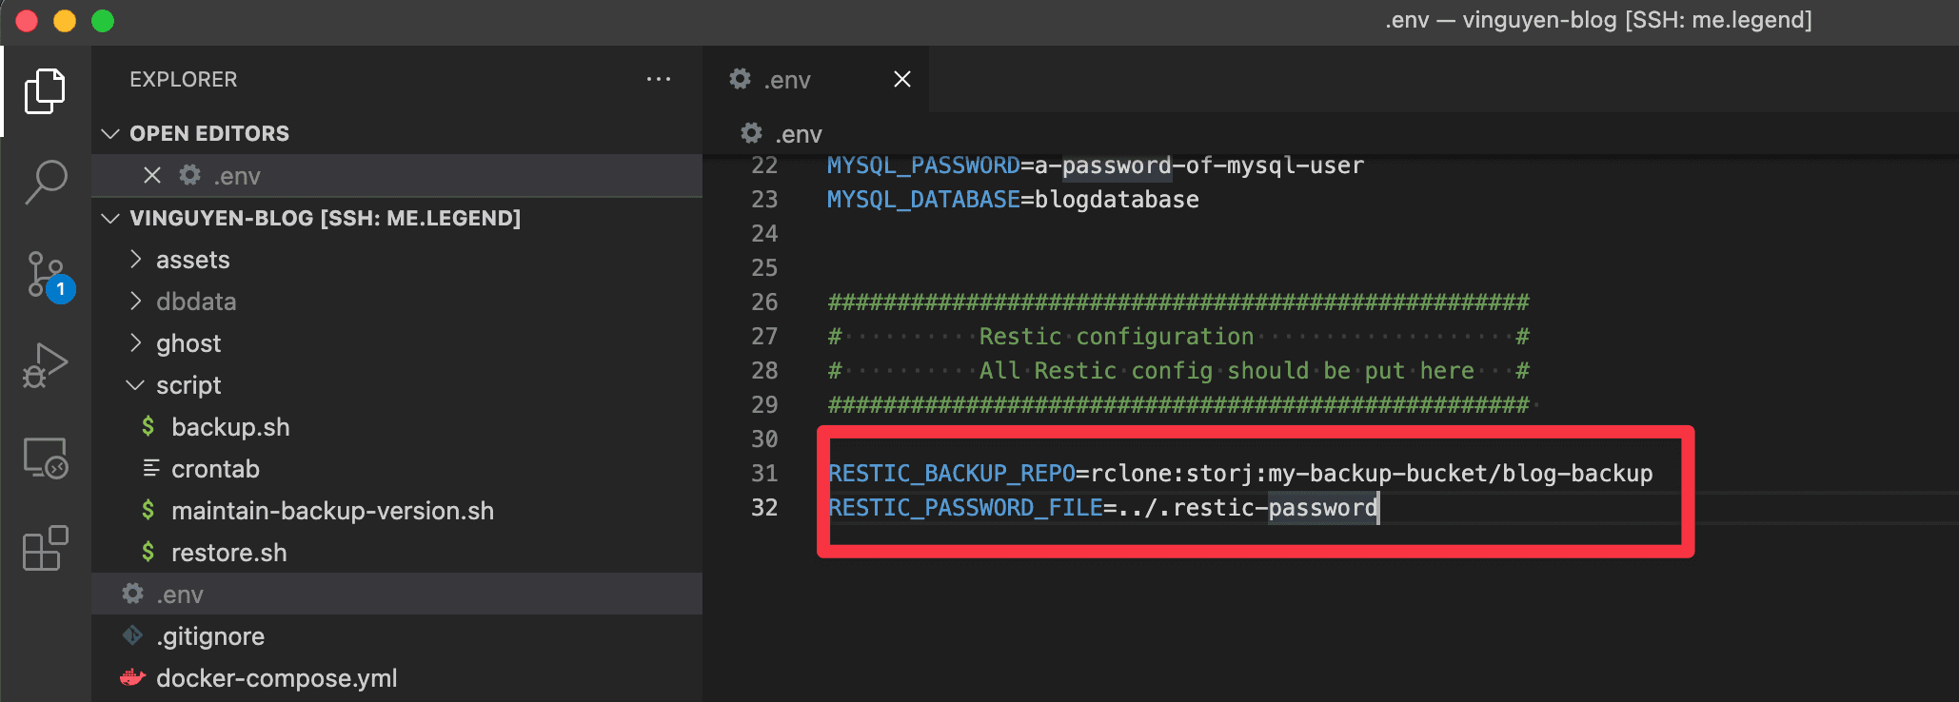Screen dimensions: 1959x702
Task: Open the Extensions view
Action: (45, 549)
